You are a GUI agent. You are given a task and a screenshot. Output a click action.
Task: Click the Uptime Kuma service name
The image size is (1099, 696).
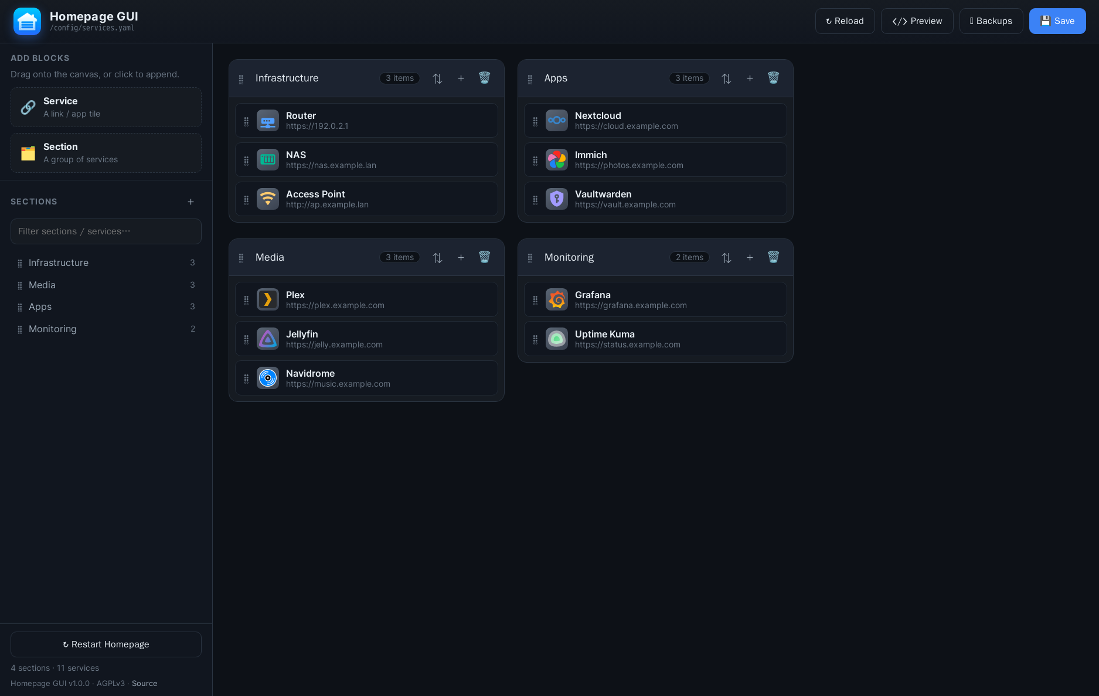click(604, 334)
